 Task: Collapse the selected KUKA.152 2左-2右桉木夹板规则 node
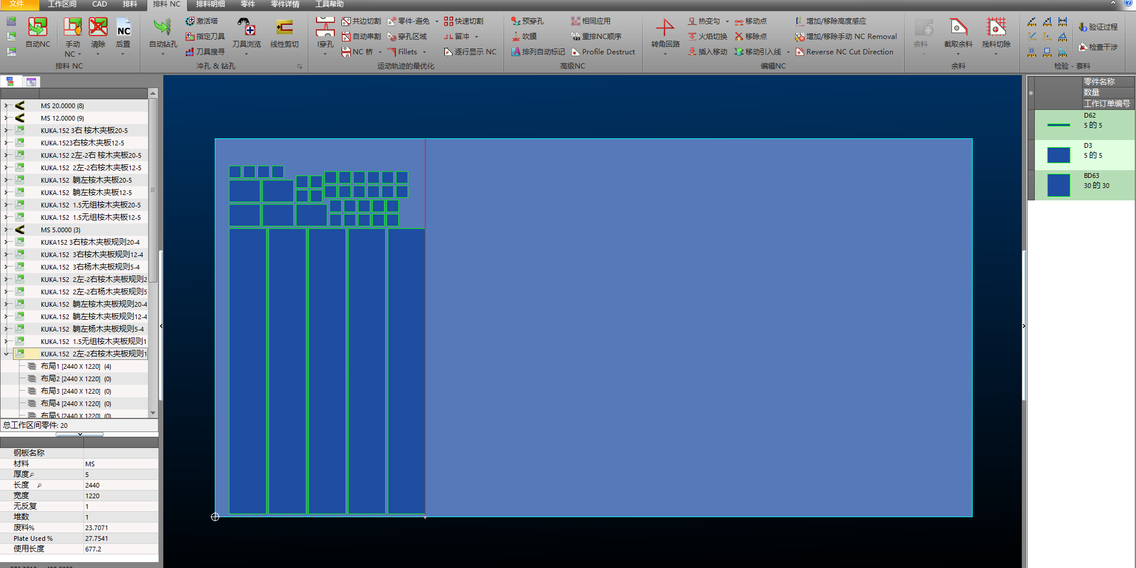6,354
